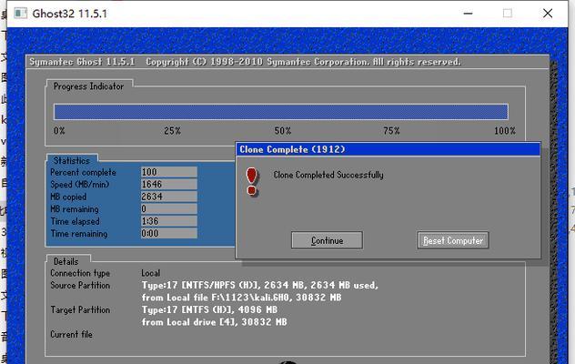This screenshot has width=575, height=364.
Task: Select the Time remaining value 0:00
Action: (x=168, y=233)
